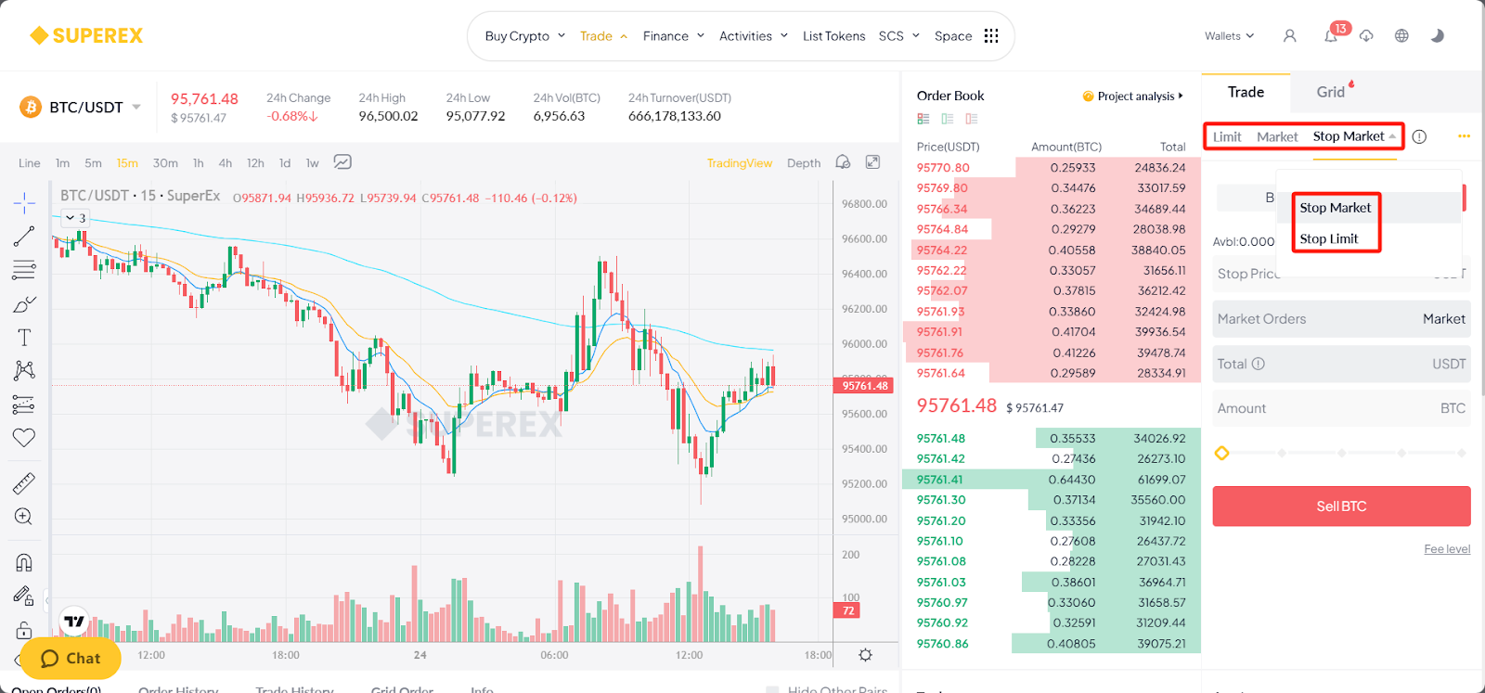The width and height of the screenshot is (1485, 693).
Task: Open the language globe icon
Action: (1401, 35)
